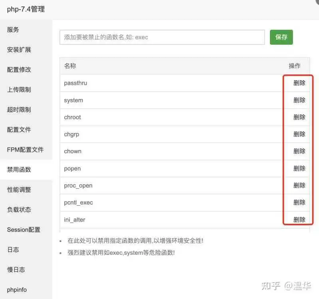This screenshot has width=319, height=299.
Task: Switch to 性能调整 tab
Action: (19, 190)
